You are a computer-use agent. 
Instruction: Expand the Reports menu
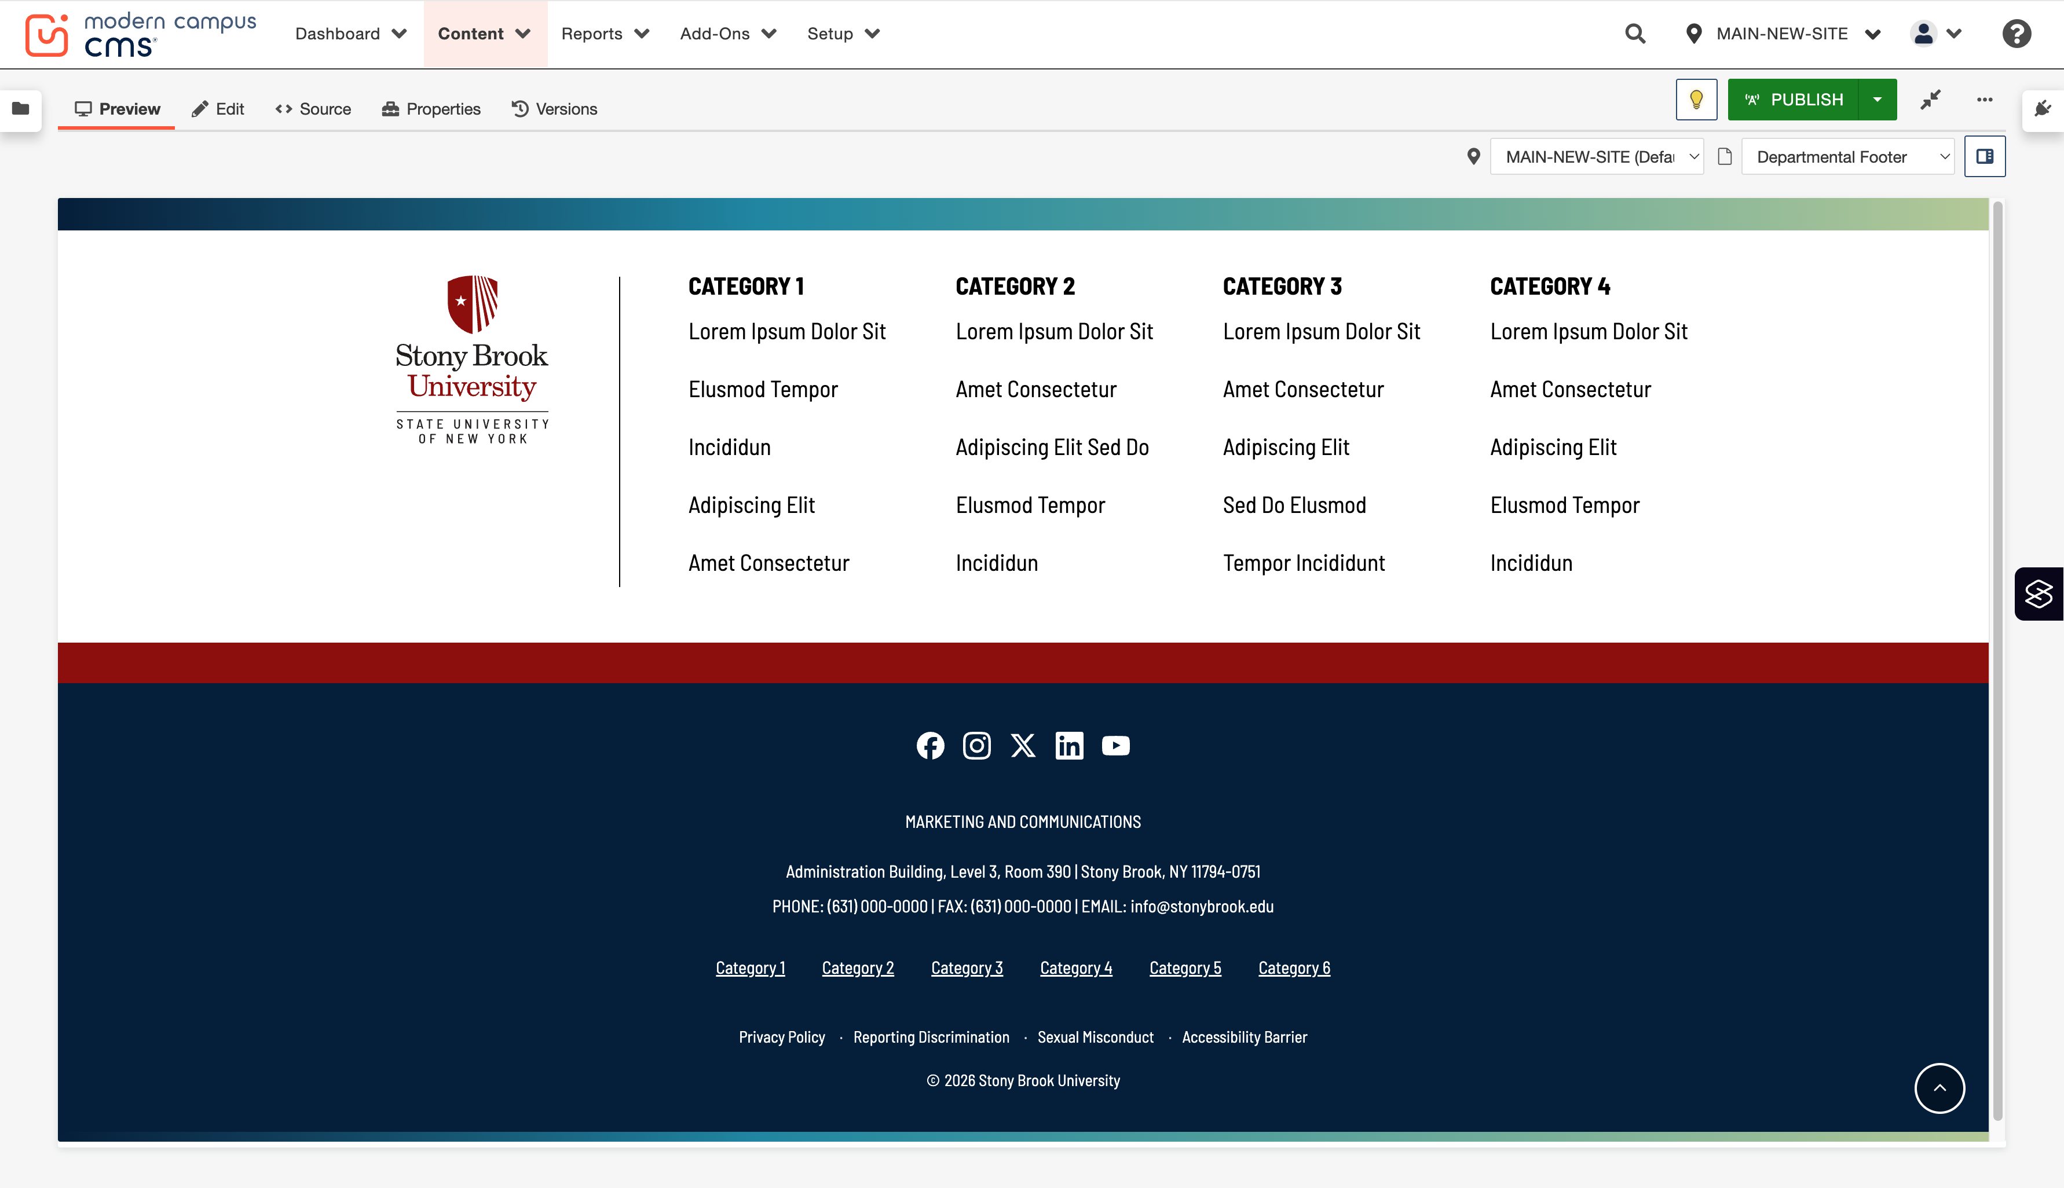coord(606,34)
